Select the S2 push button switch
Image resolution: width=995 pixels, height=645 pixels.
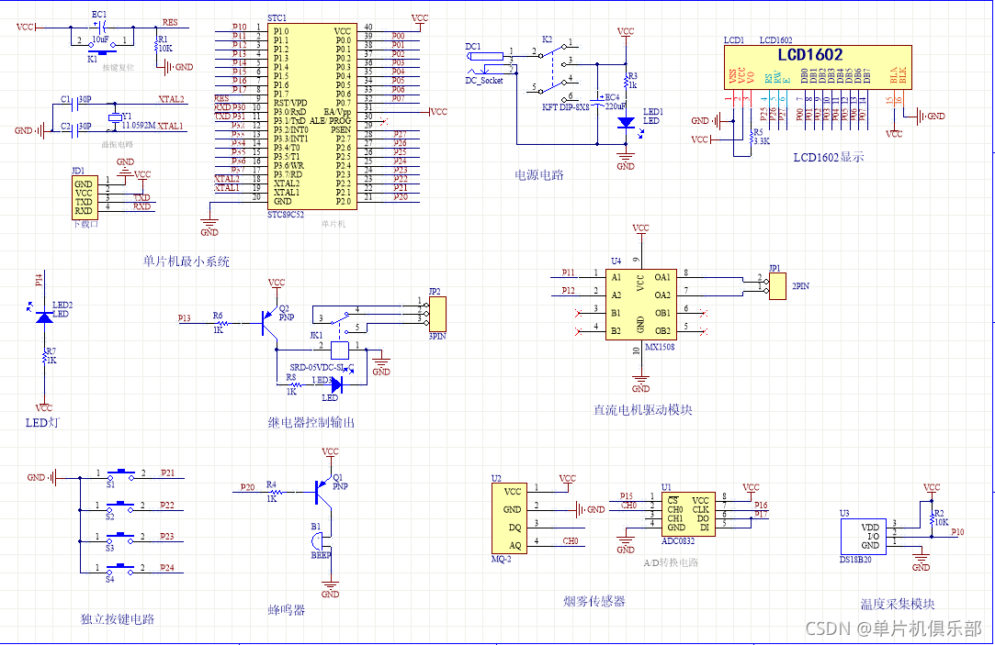(x=120, y=506)
